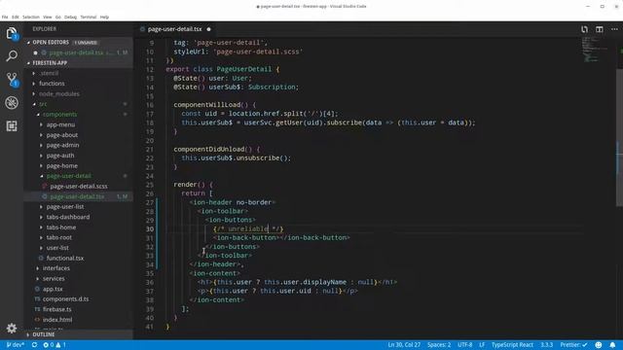Viewport: 623px width, 350px height.
Task: Click the Prettier status indicator
Action: pos(573,345)
